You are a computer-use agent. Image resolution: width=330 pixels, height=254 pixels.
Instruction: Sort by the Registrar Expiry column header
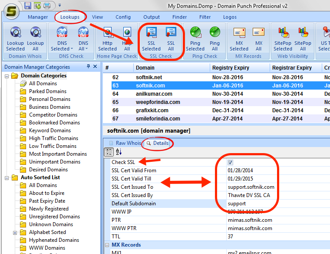(296, 68)
